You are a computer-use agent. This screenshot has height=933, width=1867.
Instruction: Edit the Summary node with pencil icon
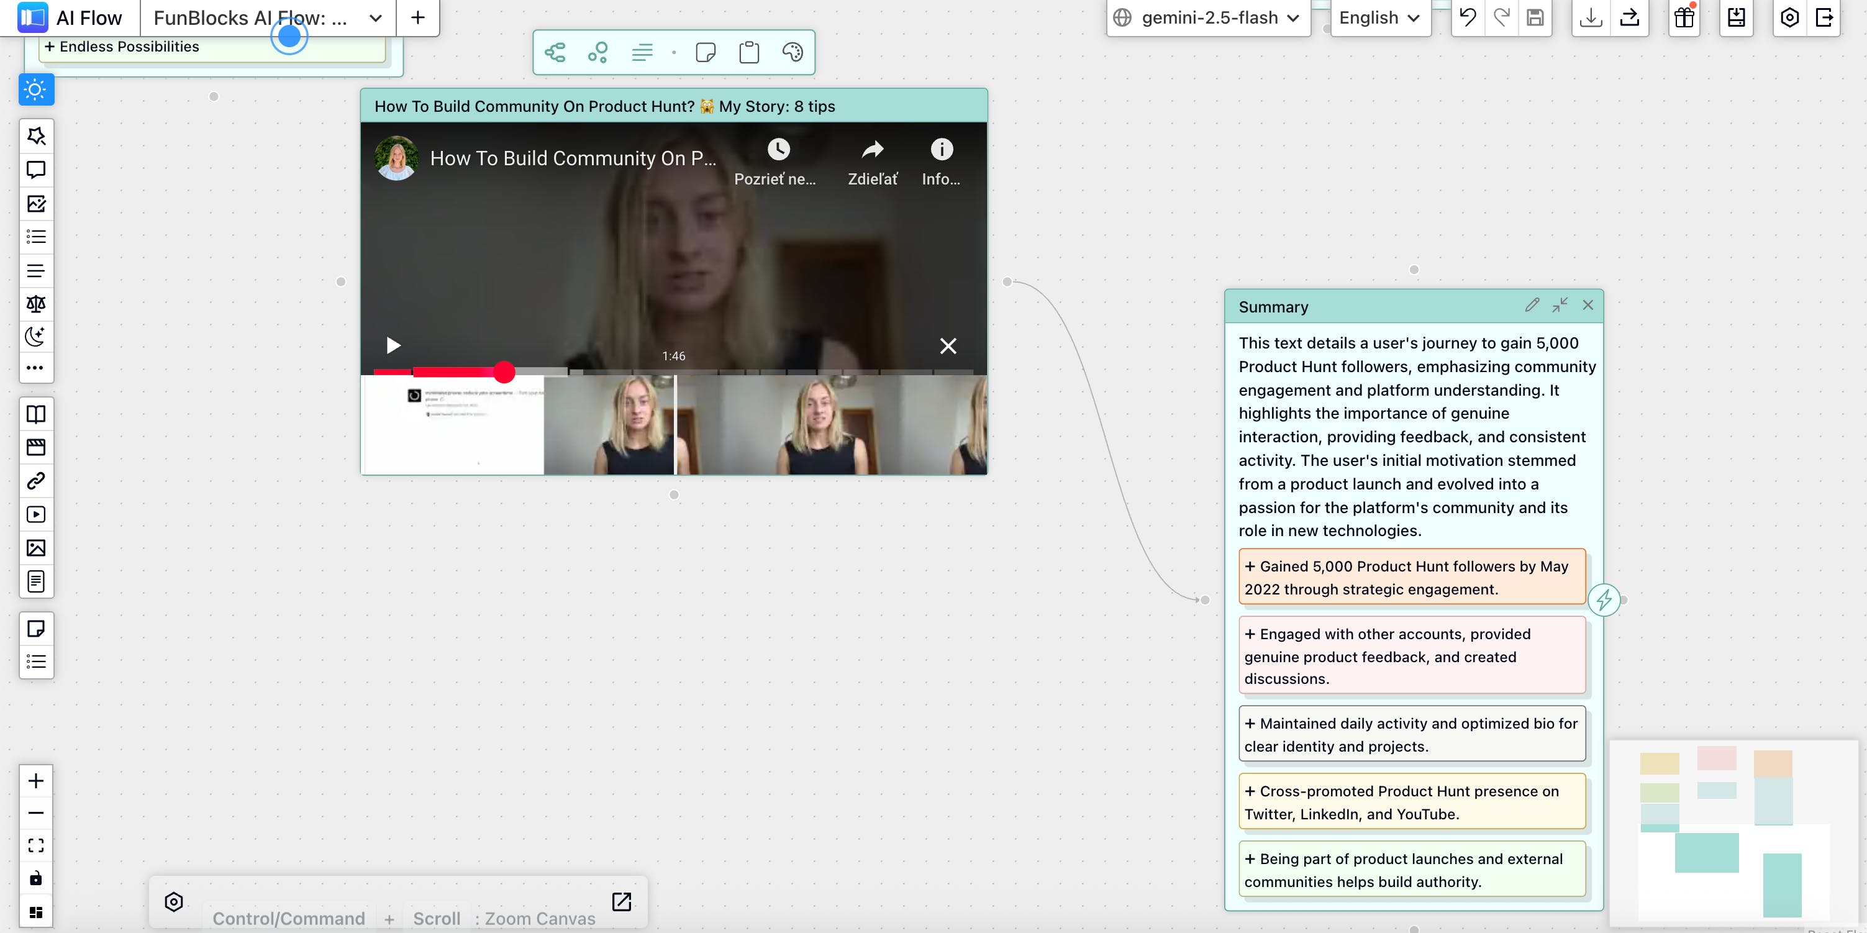[1532, 305]
